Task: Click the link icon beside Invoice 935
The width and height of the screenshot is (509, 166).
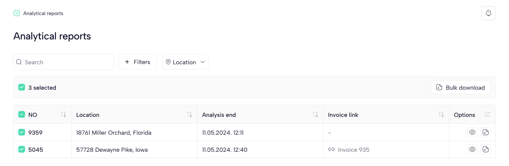Action: click(331, 150)
